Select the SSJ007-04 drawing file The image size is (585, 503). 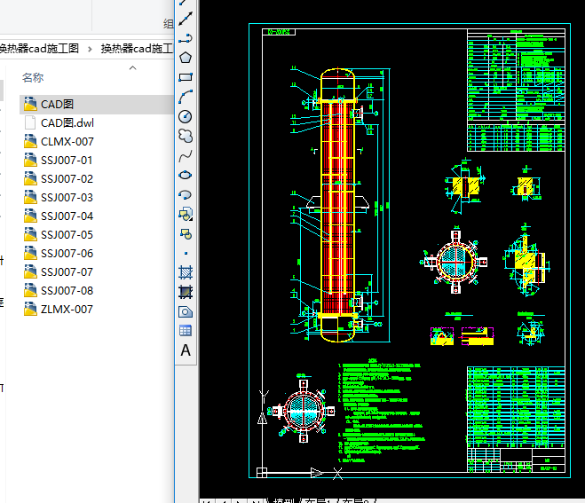[x=67, y=216]
